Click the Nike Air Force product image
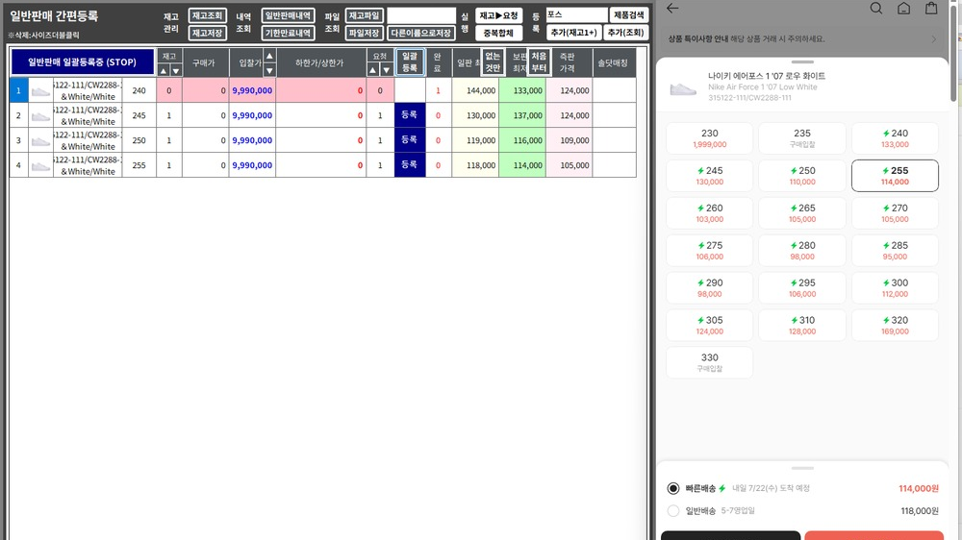 [683, 88]
